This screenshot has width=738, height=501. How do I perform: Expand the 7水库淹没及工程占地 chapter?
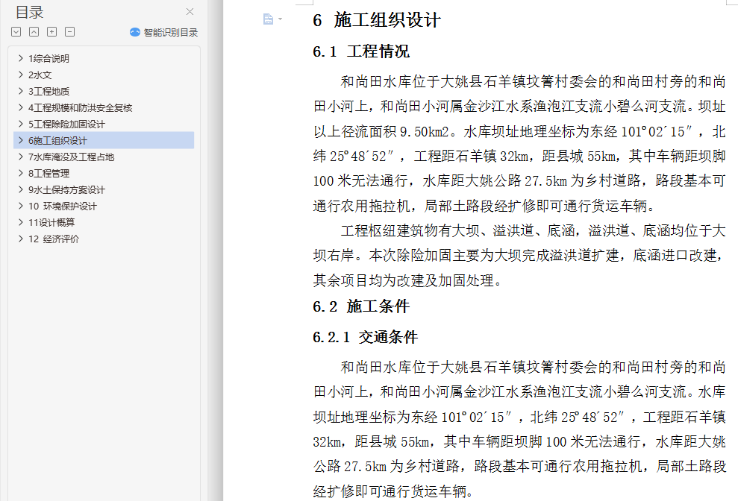coord(21,157)
